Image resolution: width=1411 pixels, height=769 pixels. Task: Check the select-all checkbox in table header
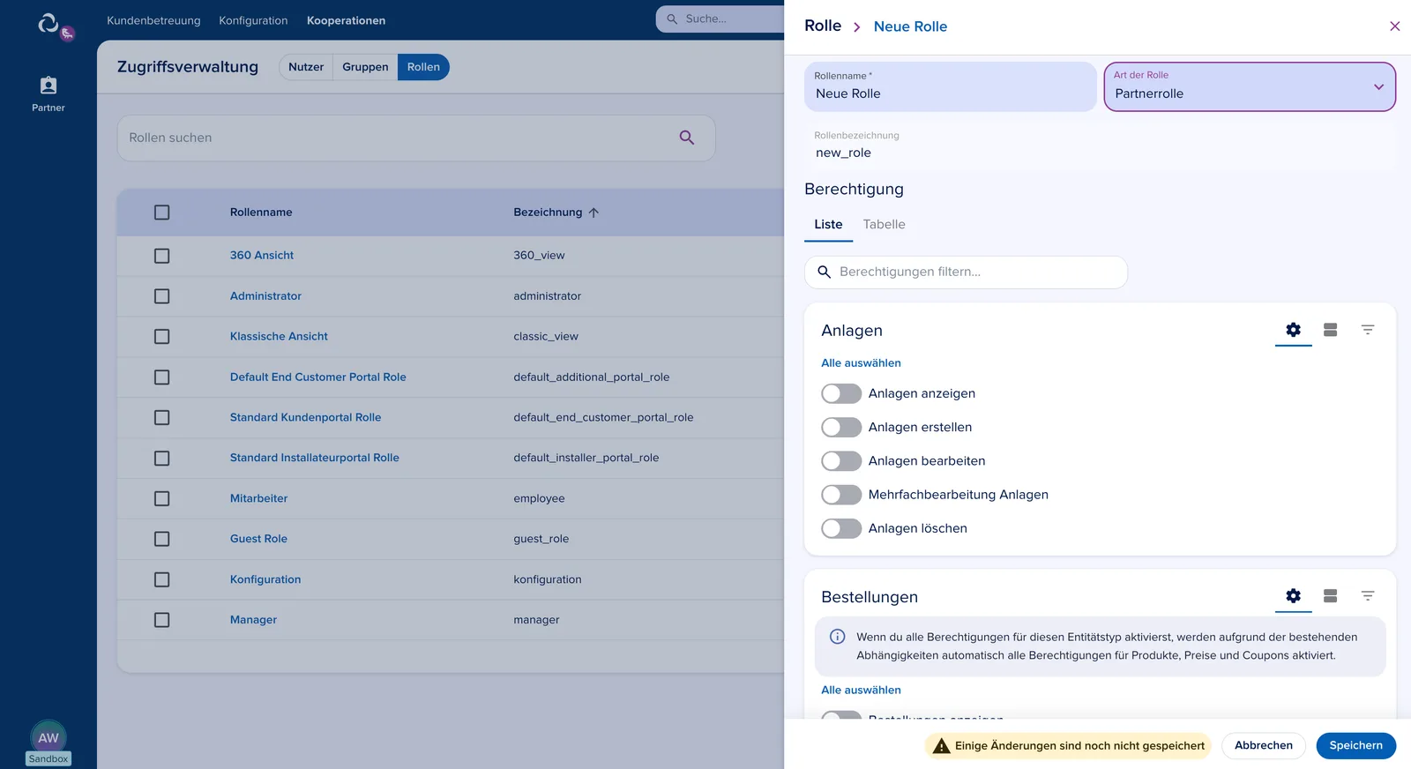click(161, 213)
